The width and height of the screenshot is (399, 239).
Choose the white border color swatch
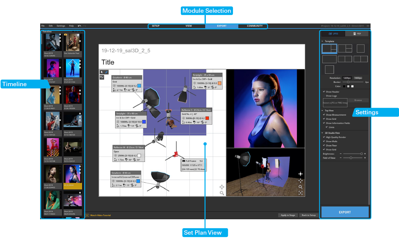352,86
